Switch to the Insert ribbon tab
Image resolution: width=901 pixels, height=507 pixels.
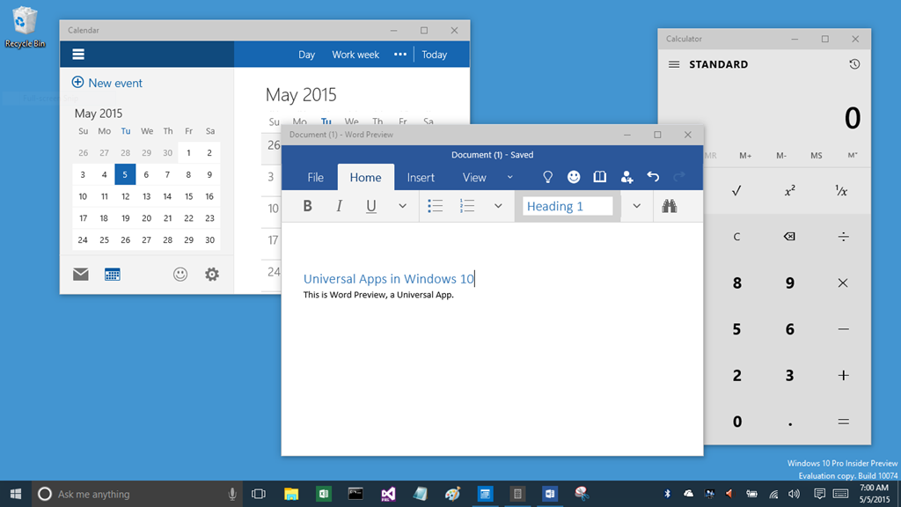click(421, 178)
